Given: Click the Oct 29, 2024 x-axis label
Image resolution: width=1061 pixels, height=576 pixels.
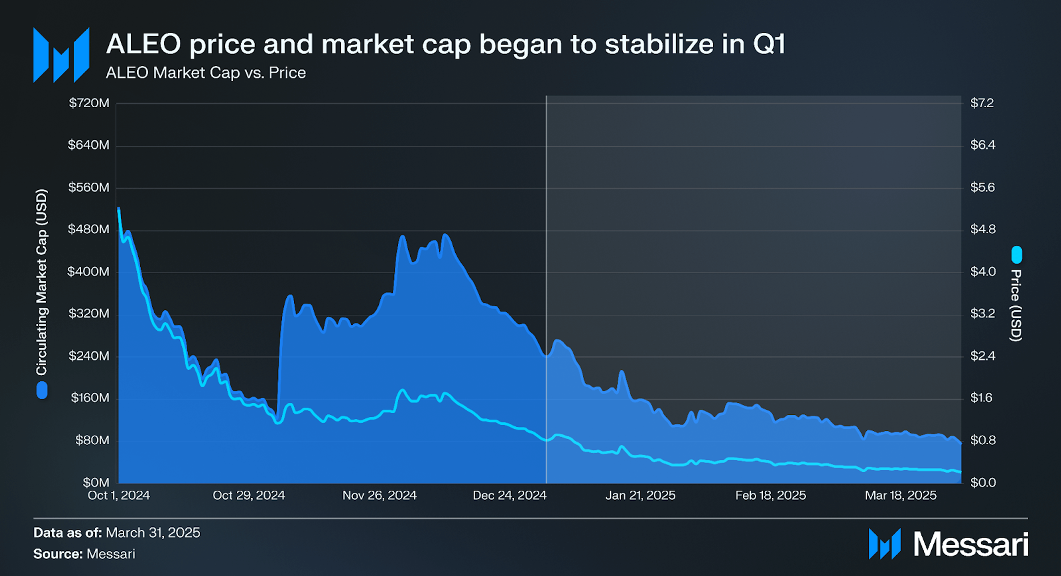Looking at the screenshot, I should tap(249, 495).
